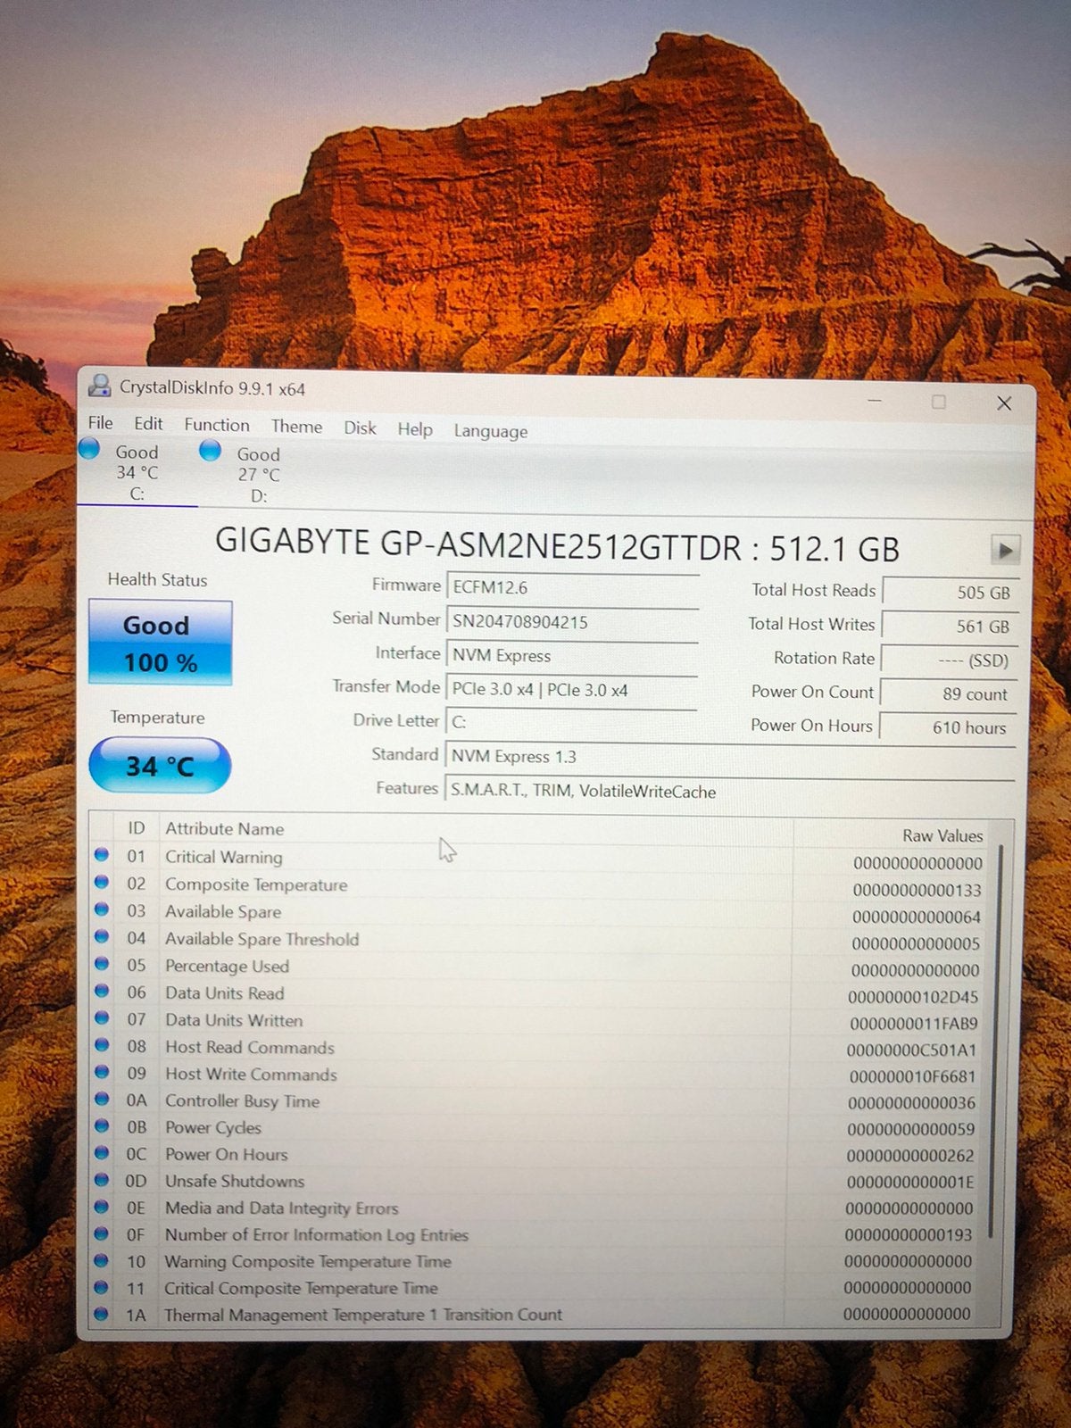Click the Power On Hours value 610 hours
This screenshot has height=1428, width=1071.
(947, 728)
